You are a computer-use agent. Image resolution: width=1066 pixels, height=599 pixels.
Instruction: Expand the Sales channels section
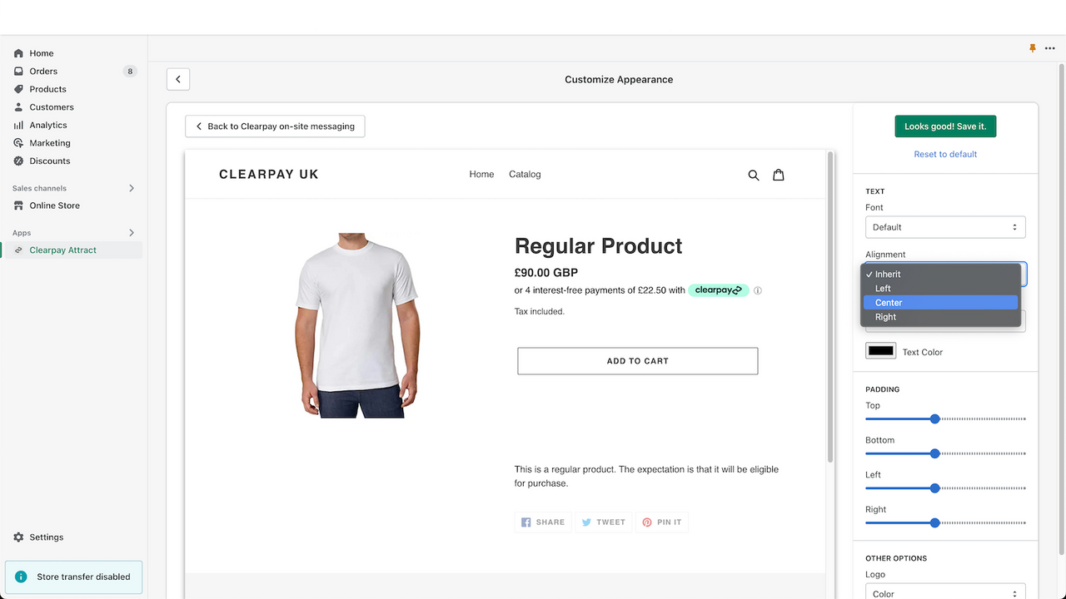pos(131,188)
